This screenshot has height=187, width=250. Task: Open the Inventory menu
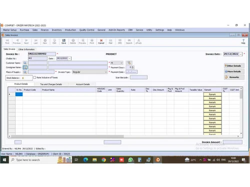coord(57,30)
